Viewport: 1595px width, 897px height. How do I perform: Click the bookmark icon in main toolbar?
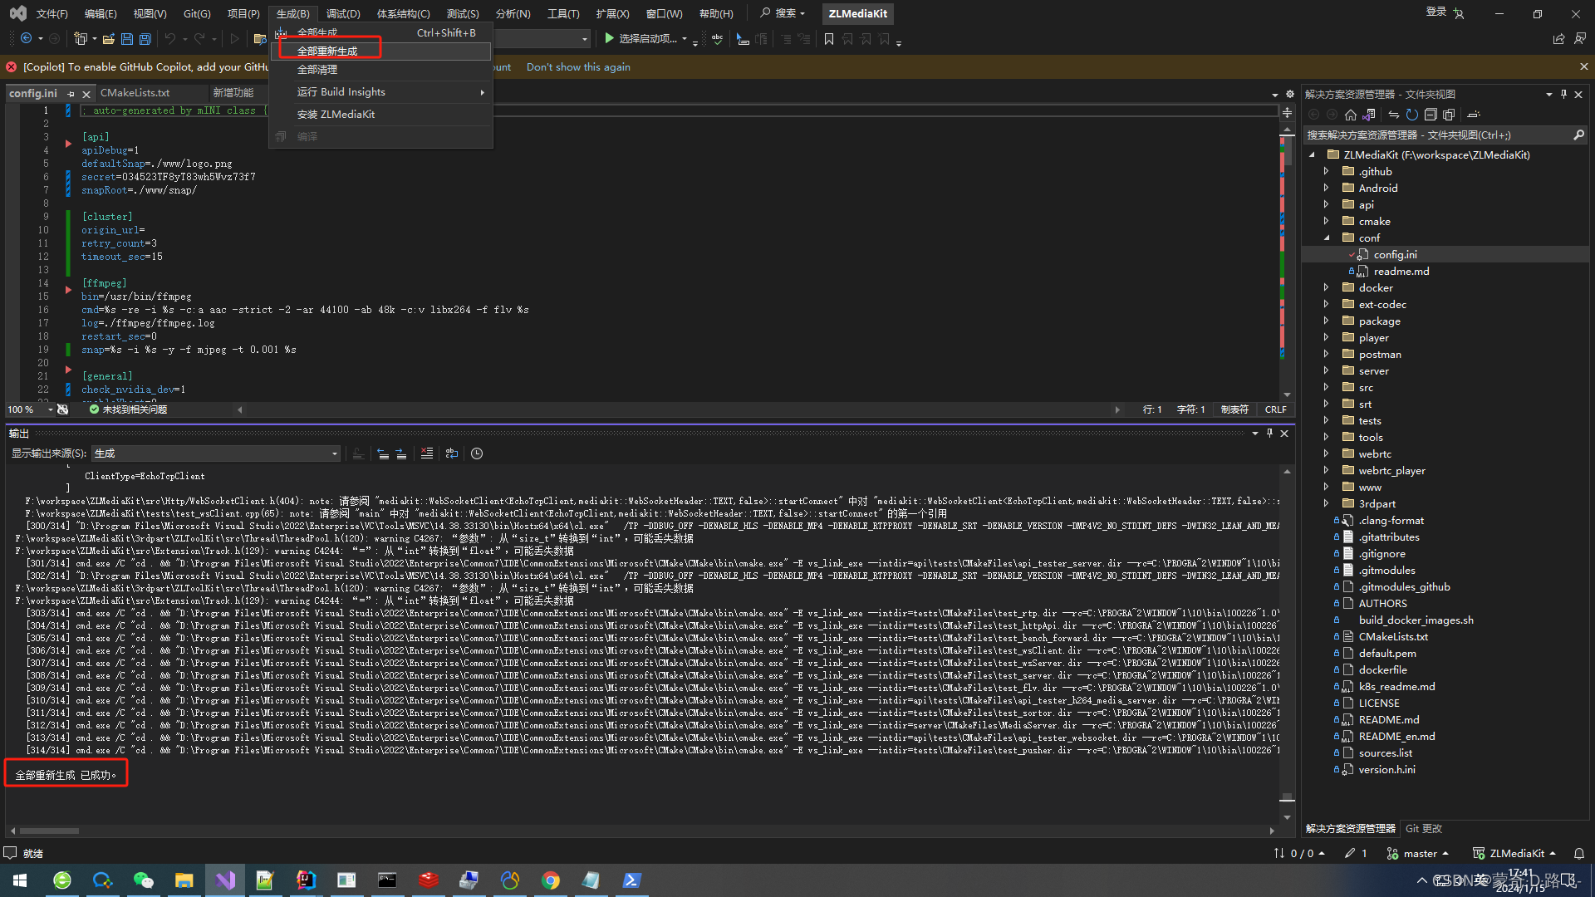(x=828, y=39)
